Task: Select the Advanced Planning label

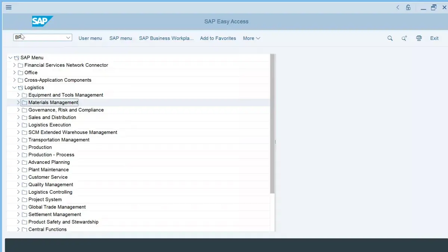Action: click(x=49, y=162)
